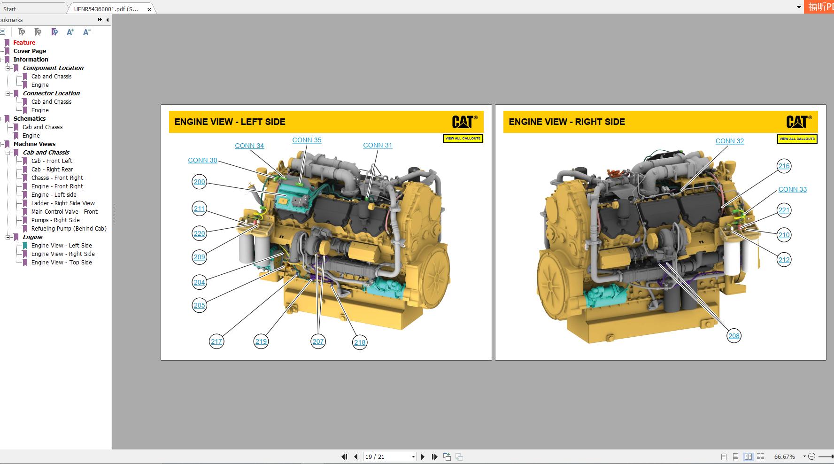Toggle the Facing page view mode
This screenshot has height=464, width=834.
click(x=749, y=456)
